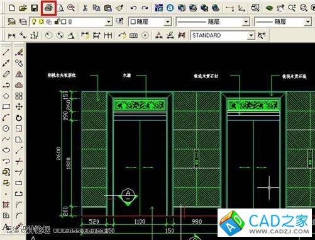This screenshot has width=315, height=240.
Task: Select Match Properties brush icon
Action: pos(119,8)
